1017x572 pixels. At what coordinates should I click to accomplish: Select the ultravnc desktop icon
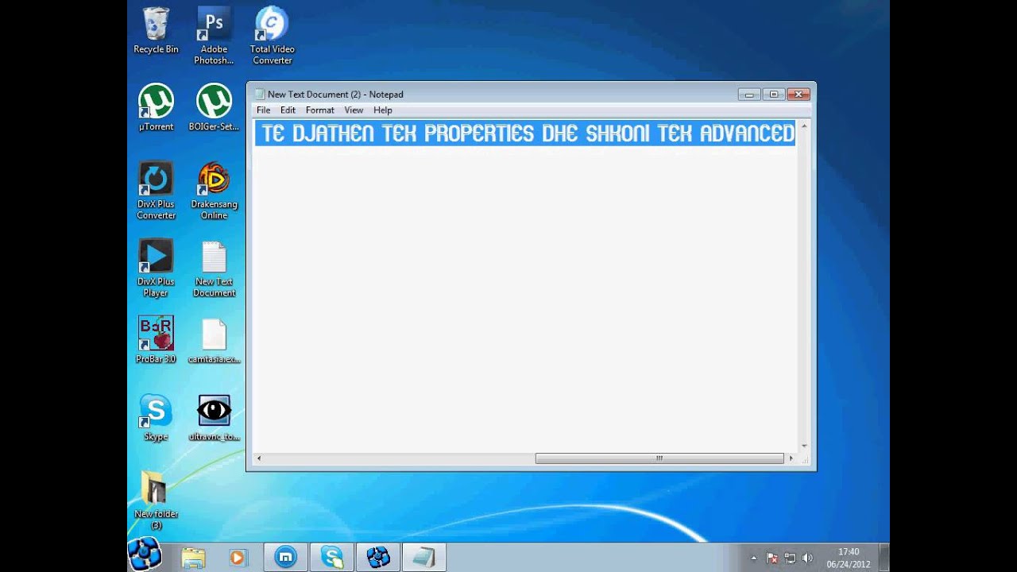tap(214, 418)
